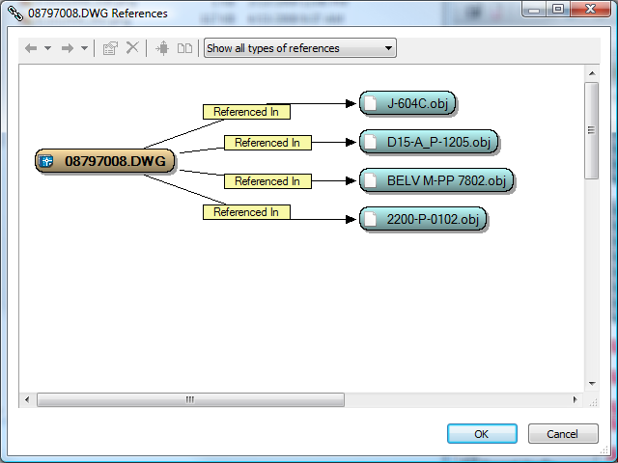
Task: Click the Referenced In label for J-604C.obj
Action: (x=246, y=112)
